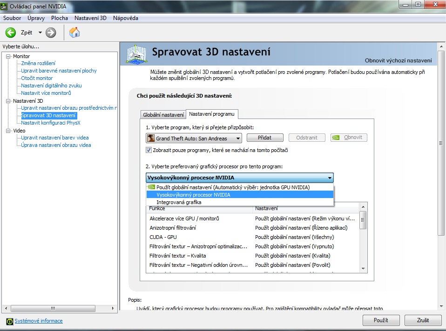Click the Grand Theft Auto program icon
This screenshot has height=331, width=446.
[151, 138]
